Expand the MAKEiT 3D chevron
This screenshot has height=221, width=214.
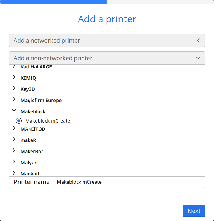pyautogui.click(x=14, y=128)
